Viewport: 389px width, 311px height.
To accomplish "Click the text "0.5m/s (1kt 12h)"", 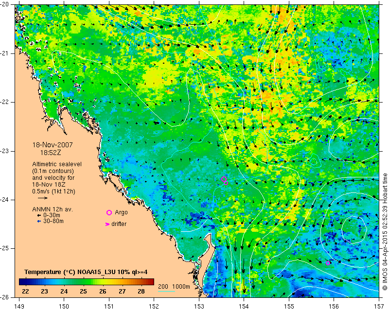I will click(x=53, y=191).
